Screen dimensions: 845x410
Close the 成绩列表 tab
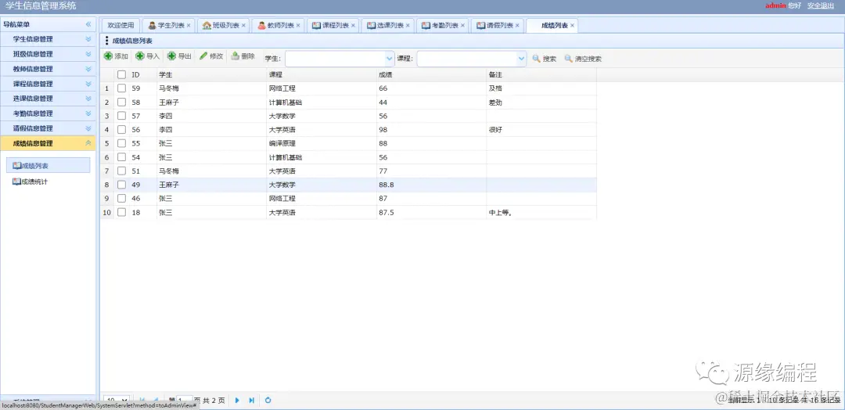point(572,25)
